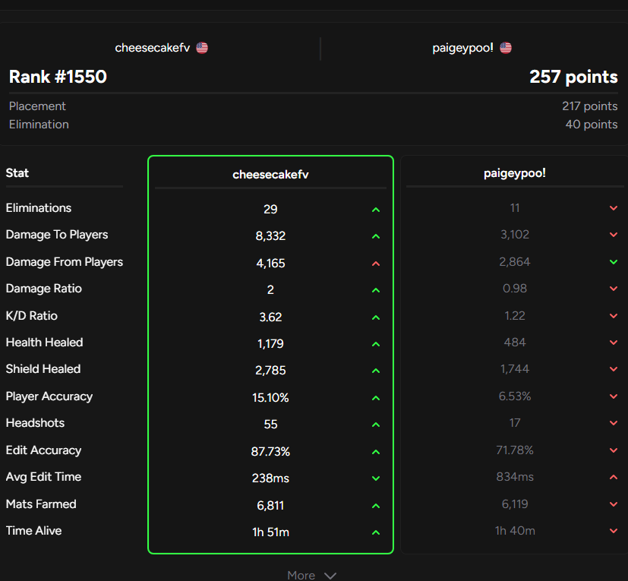Click the Rank #1550 heading
The height and width of the screenshot is (581, 628).
tap(58, 77)
